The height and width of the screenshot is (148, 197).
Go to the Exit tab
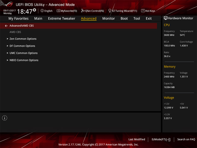click(x=149, y=19)
